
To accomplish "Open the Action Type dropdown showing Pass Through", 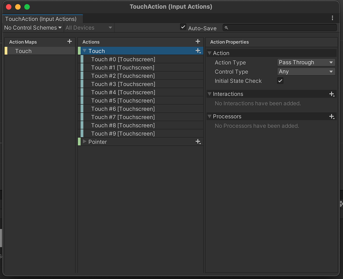I will click(x=306, y=62).
